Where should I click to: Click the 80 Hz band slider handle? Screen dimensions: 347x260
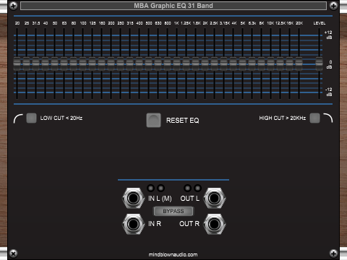[x=73, y=64]
